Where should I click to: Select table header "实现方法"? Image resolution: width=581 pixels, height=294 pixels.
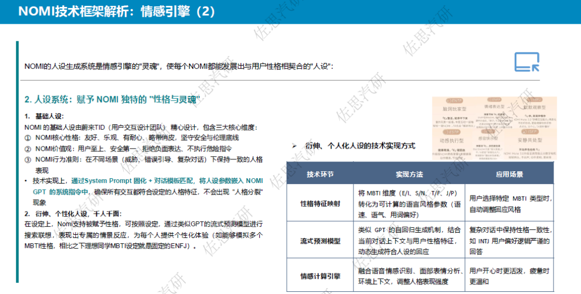pos(409,174)
